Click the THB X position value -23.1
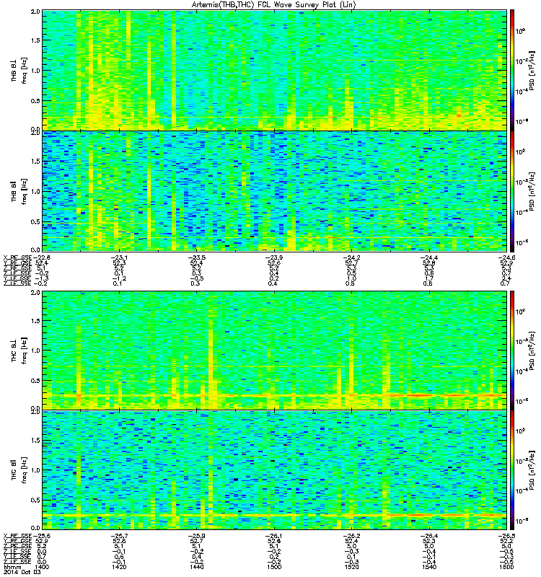This screenshot has height=577, width=541. [x=119, y=257]
